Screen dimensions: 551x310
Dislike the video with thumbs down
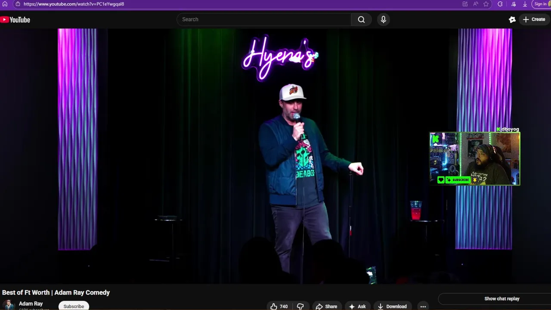coord(300,306)
